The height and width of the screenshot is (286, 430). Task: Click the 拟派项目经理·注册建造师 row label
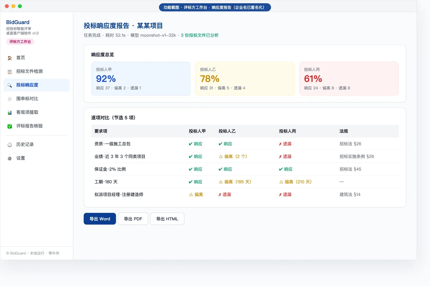click(x=119, y=194)
